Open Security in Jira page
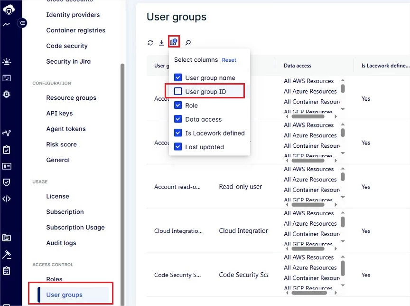Screen dimensions: 410x306 [x=68, y=61]
